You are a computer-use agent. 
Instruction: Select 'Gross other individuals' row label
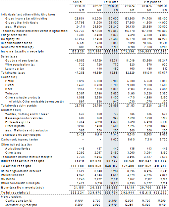click(21, 23)
